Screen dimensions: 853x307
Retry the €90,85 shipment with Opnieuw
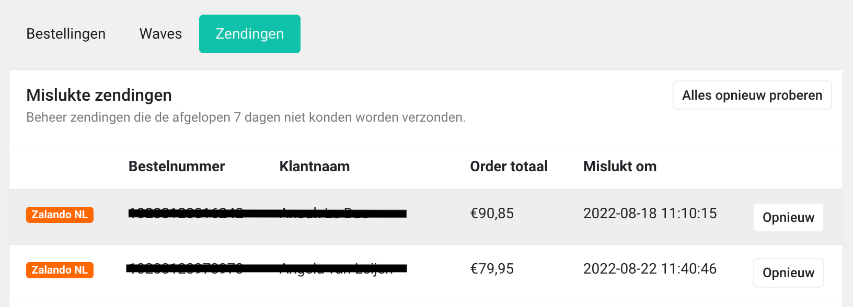coord(788,217)
